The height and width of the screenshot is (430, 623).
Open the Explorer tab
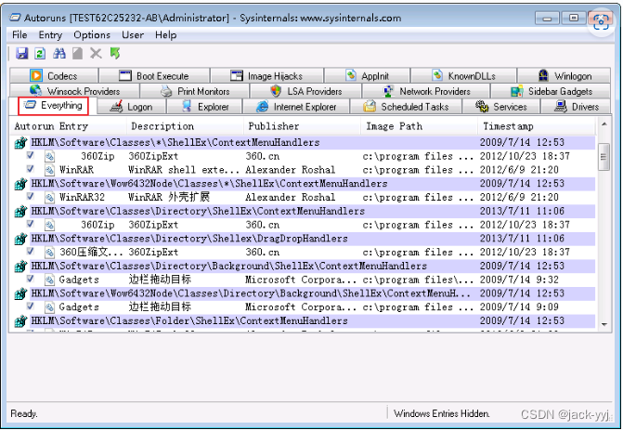[204, 107]
